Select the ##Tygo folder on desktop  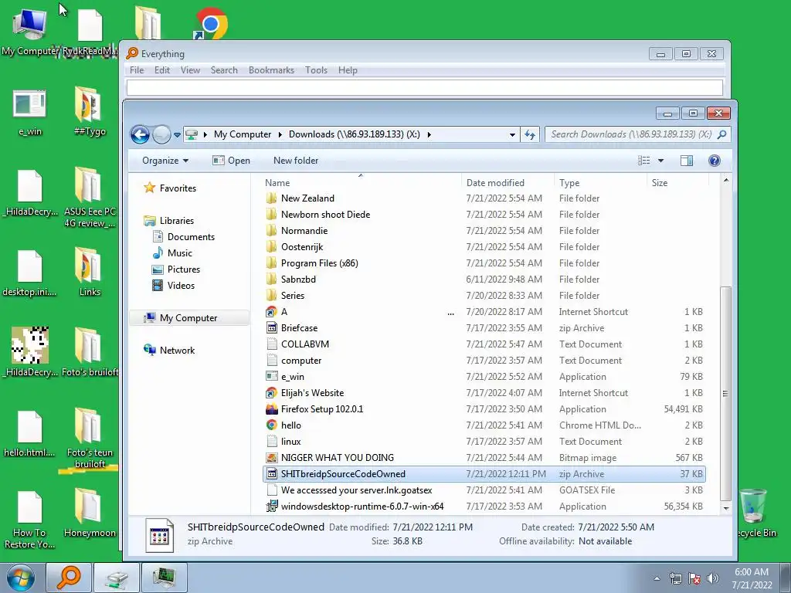(x=90, y=111)
